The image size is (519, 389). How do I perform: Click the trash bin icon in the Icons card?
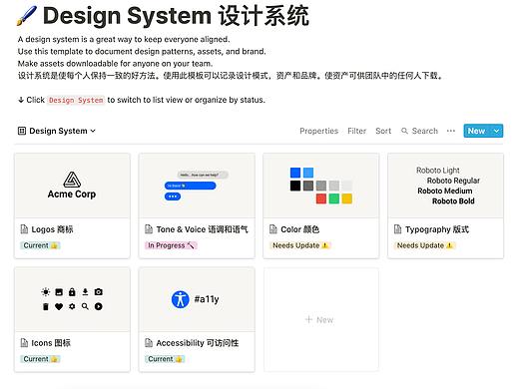click(46, 306)
